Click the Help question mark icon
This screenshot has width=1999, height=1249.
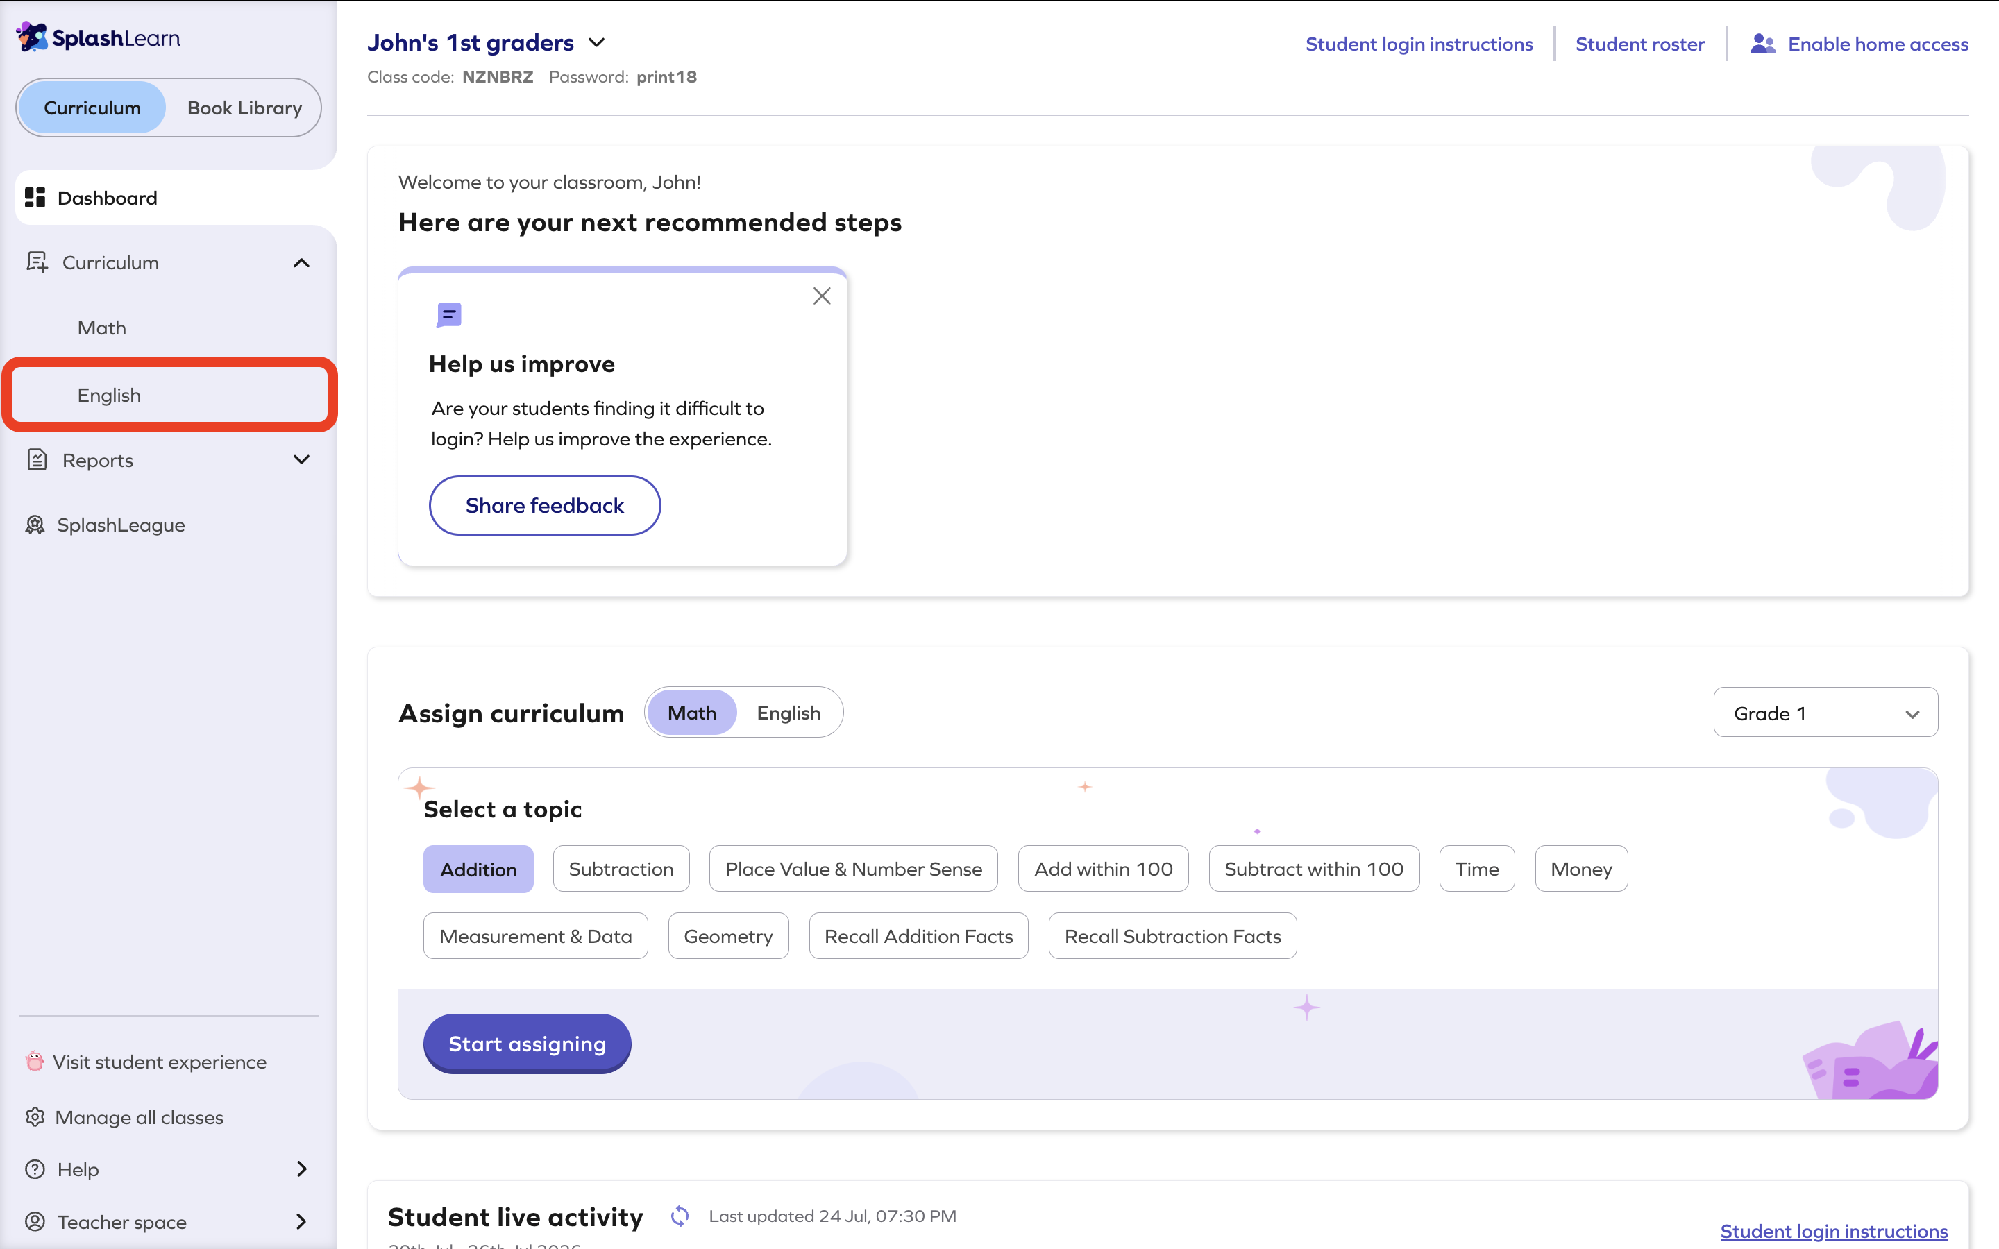35,1169
